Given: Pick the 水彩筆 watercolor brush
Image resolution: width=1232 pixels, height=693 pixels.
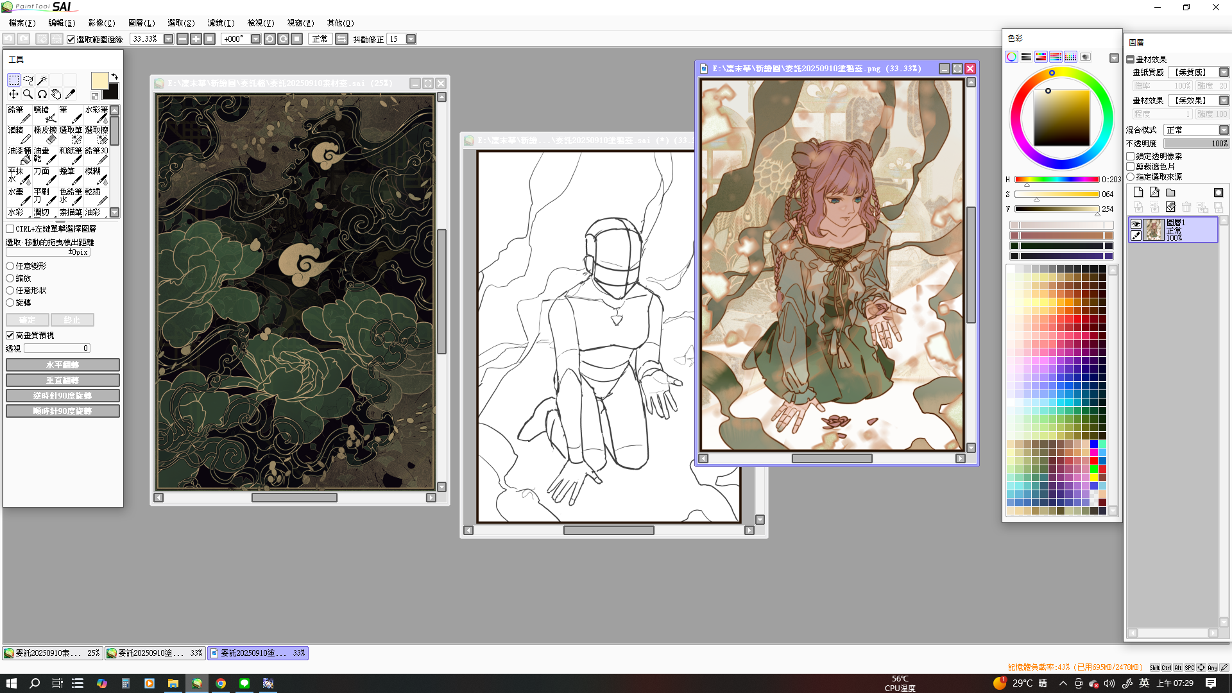Looking at the screenshot, I should tap(96, 114).
